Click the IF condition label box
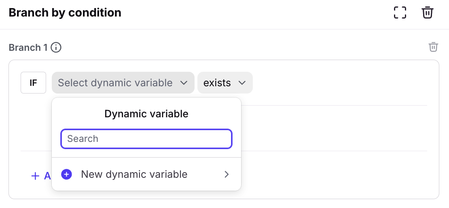The image size is (449, 208). tap(33, 83)
